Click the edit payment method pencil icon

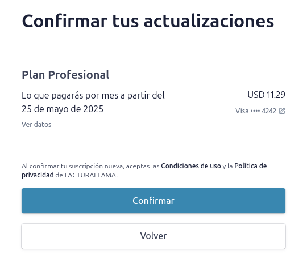click(282, 111)
